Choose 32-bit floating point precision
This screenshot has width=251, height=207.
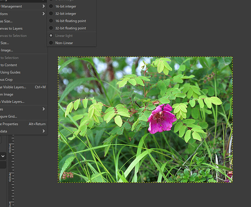point(70,28)
